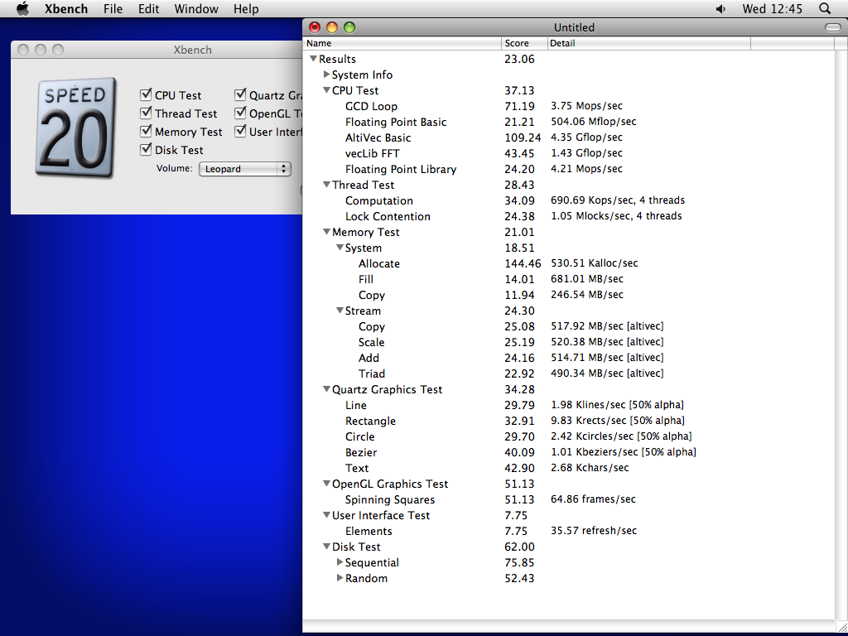Screen dimensions: 848x636
Task: Collapse the Quartz Graphics Test section
Action: pyautogui.click(x=326, y=389)
